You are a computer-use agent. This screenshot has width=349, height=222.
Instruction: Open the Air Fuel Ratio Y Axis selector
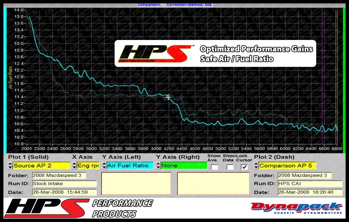pos(130,166)
